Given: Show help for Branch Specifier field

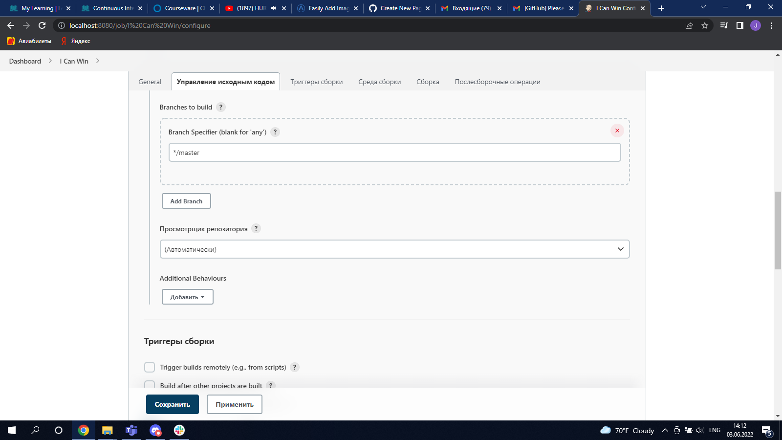Looking at the screenshot, I should click(x=275, y=132).
